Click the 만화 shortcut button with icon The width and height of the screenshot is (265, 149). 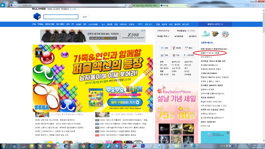point(165,55)
